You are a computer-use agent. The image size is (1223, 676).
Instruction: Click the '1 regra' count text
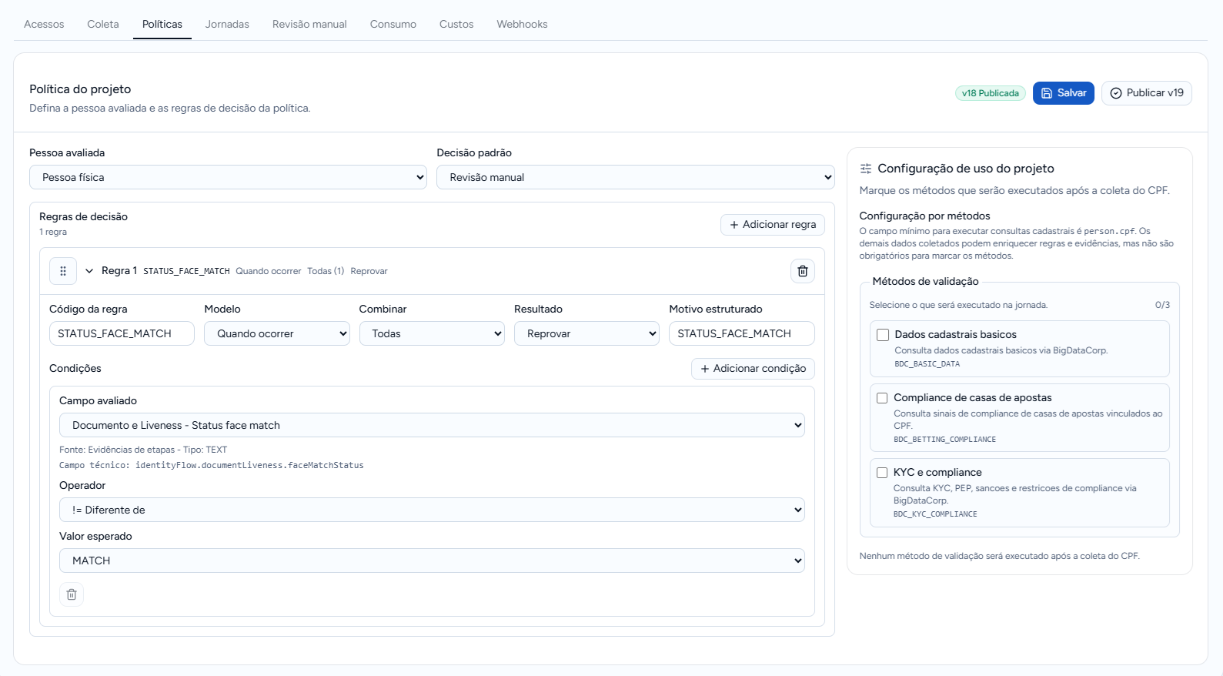point(53,233)
